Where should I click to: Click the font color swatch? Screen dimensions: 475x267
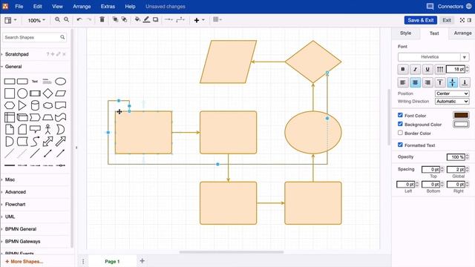461,115
